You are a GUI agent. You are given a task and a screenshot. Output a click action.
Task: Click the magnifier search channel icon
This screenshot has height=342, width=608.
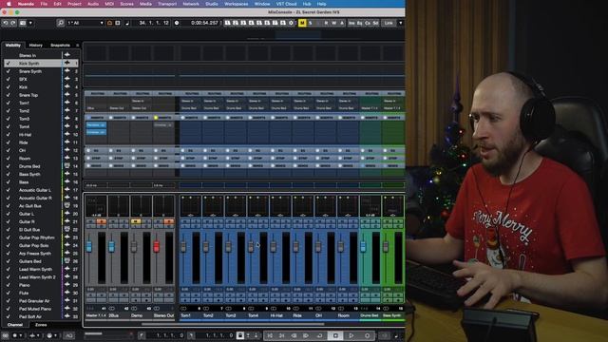coord(61,23)
